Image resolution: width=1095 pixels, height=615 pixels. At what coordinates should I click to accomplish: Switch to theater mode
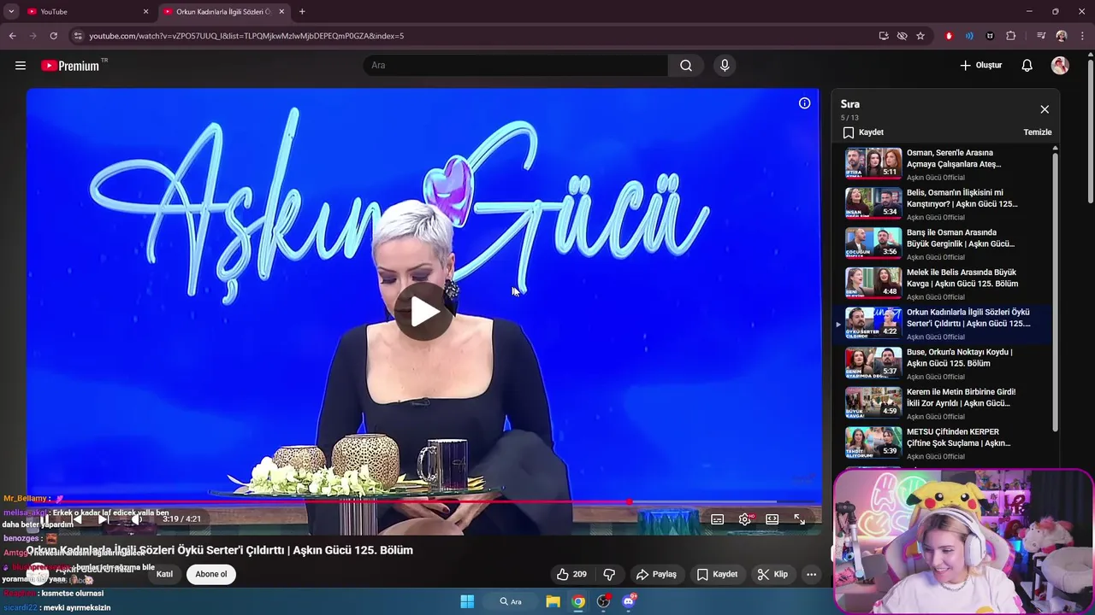click(772, 519)
